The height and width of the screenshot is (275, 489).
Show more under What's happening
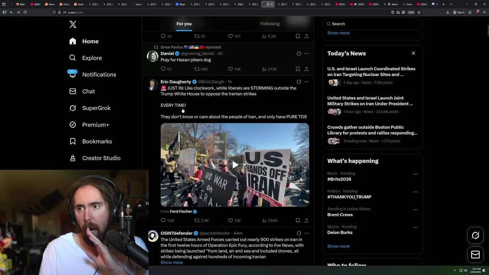click(338, 246)
